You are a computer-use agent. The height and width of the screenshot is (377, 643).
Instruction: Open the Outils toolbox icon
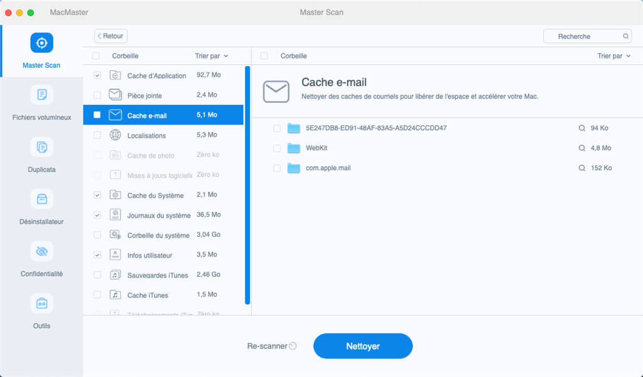click(x=41, y=303)
